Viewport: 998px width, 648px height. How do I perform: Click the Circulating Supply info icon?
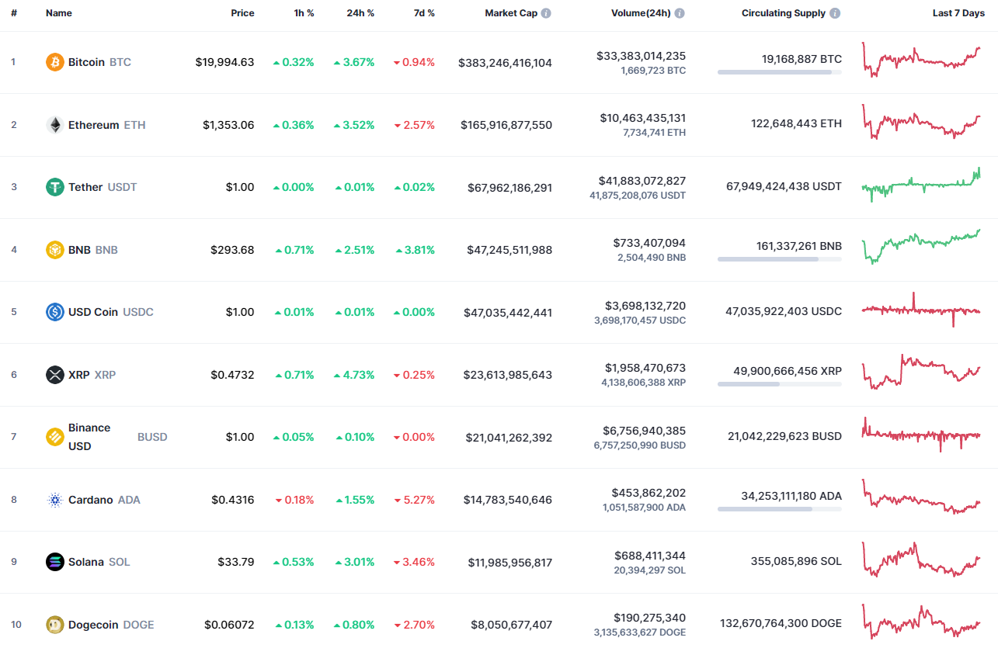point(835,12)
